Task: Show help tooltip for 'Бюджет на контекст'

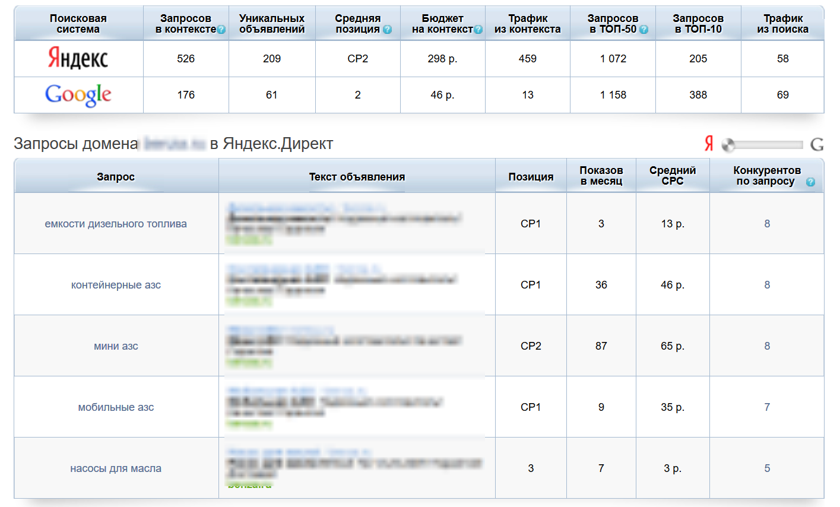Action: [478, 30]
